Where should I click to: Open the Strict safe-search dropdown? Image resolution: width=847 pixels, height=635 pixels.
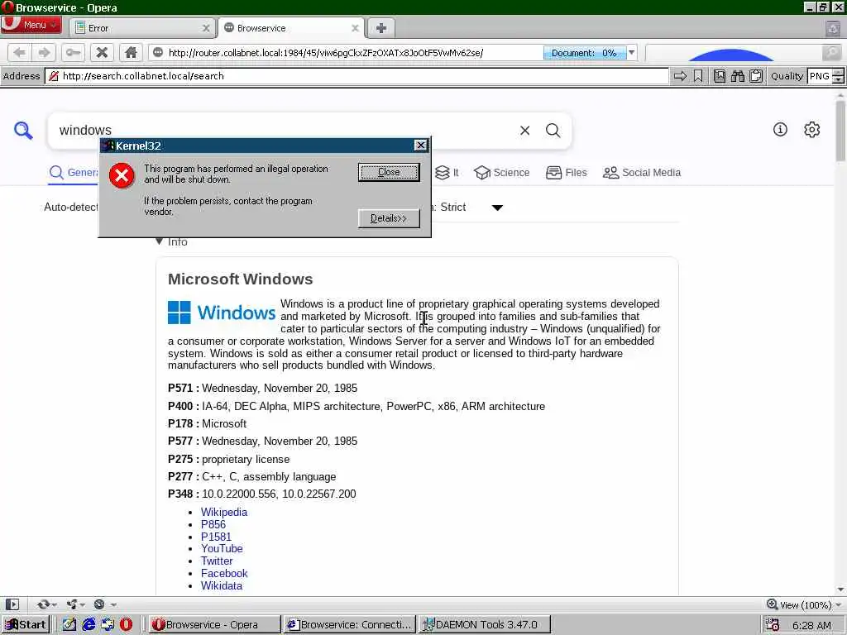(x=468, y=208)
